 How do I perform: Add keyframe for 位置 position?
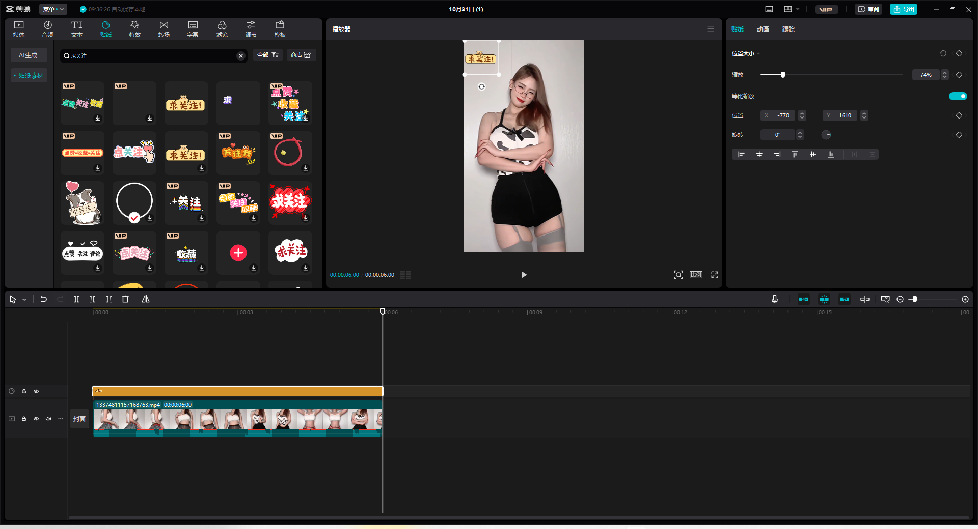[x=959, y=115]
